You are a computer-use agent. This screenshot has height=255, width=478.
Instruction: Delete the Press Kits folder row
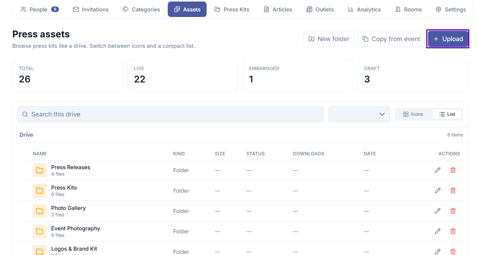click(x=453, y=190)
